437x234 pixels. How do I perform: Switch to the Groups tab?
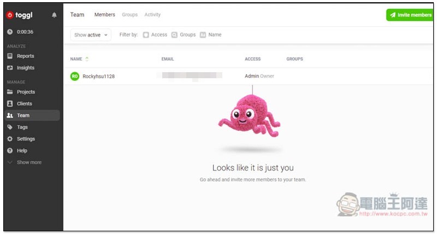129,15
